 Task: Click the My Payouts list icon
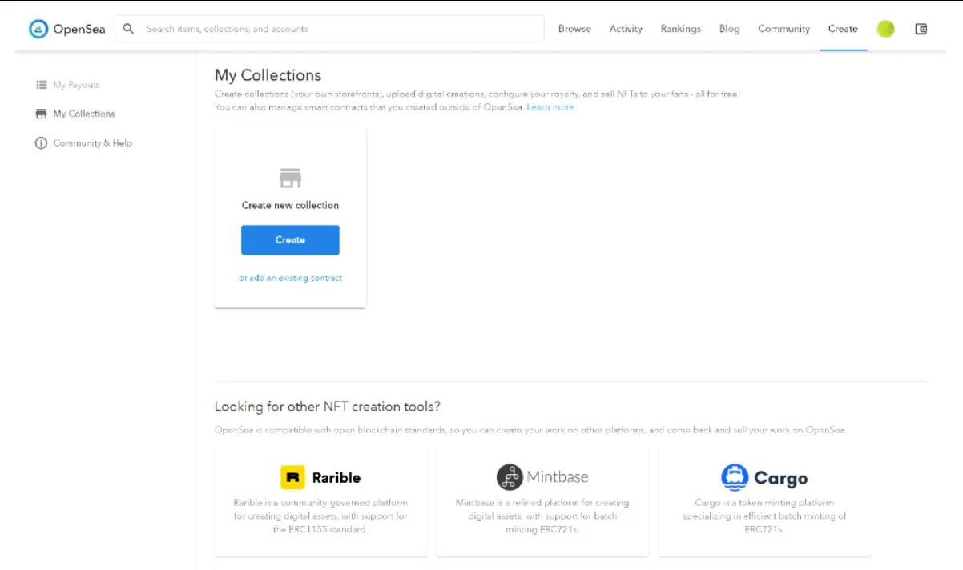[42, 85]
